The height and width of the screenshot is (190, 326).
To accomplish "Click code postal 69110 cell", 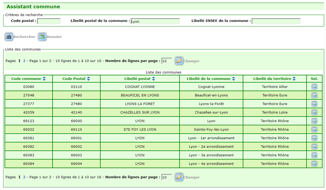I will (x=76, y=129).
